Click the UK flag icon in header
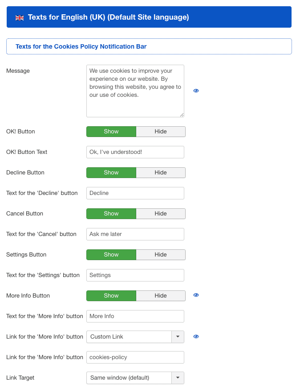Screen dimensions: 304x389 (20, 17)
